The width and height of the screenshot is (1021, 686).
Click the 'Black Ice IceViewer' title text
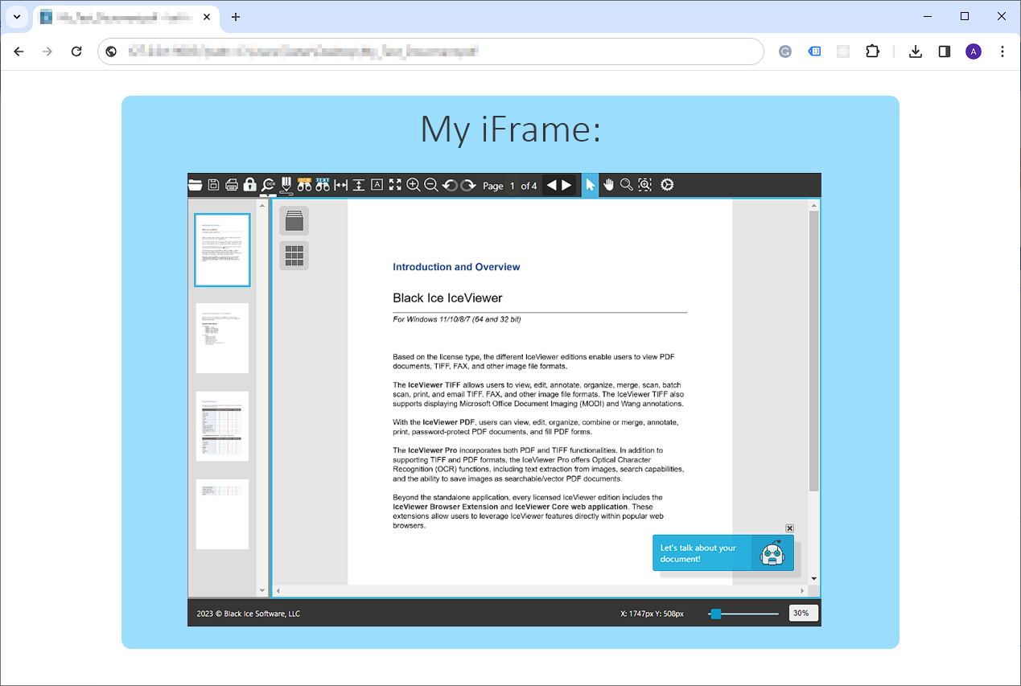[447, 298]
